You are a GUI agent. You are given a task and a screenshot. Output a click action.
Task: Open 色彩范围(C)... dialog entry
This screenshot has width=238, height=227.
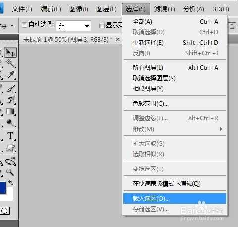pos(175,104)
